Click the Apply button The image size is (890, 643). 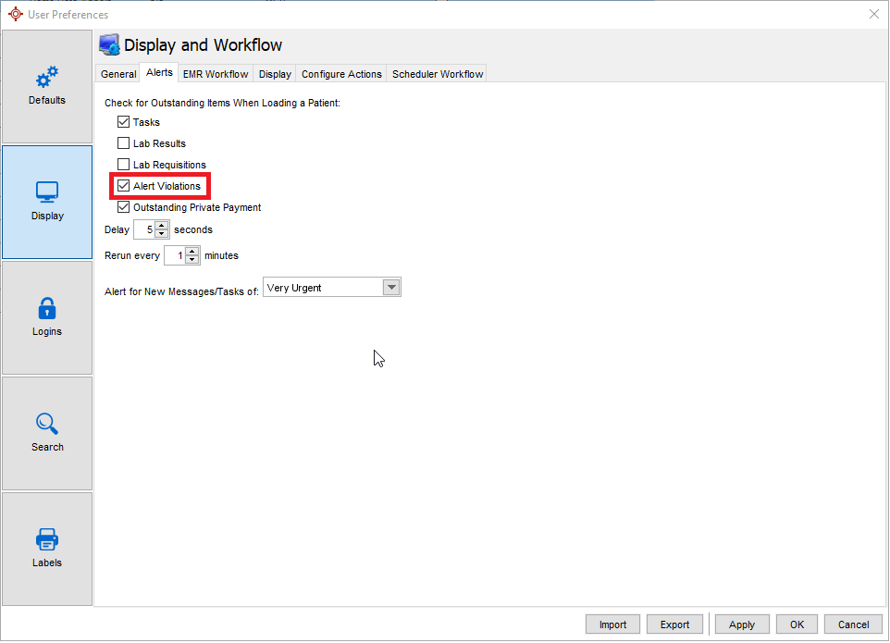pyautogui.click(x=742, y=624)
